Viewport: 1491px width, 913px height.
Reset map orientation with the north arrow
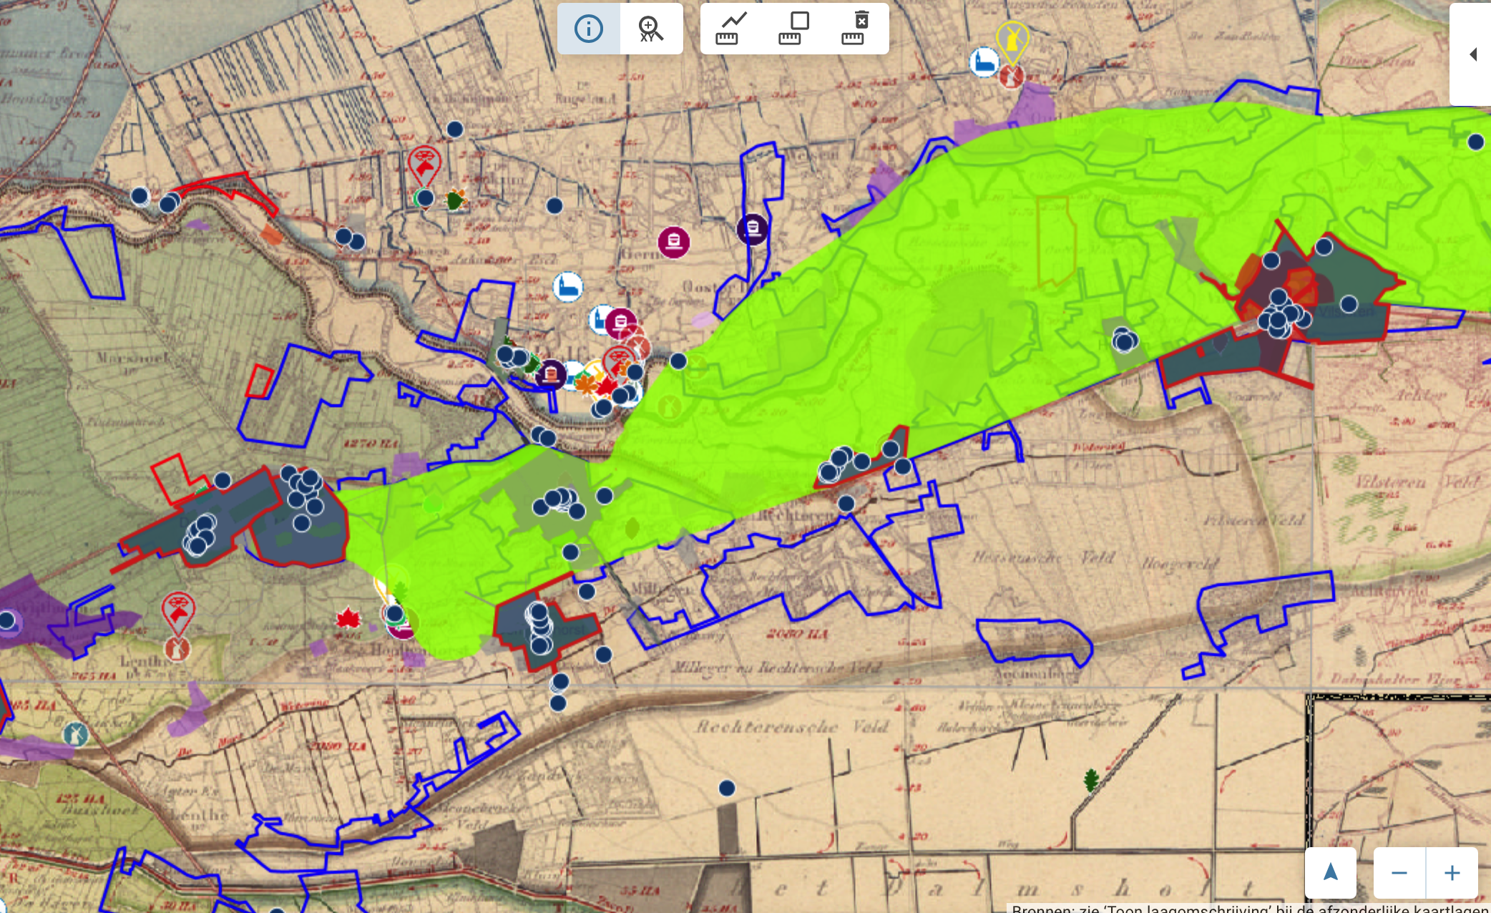tap(1331, 872)
